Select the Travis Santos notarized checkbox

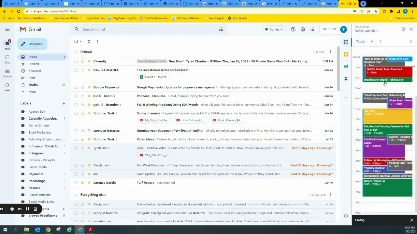point(76,204)
